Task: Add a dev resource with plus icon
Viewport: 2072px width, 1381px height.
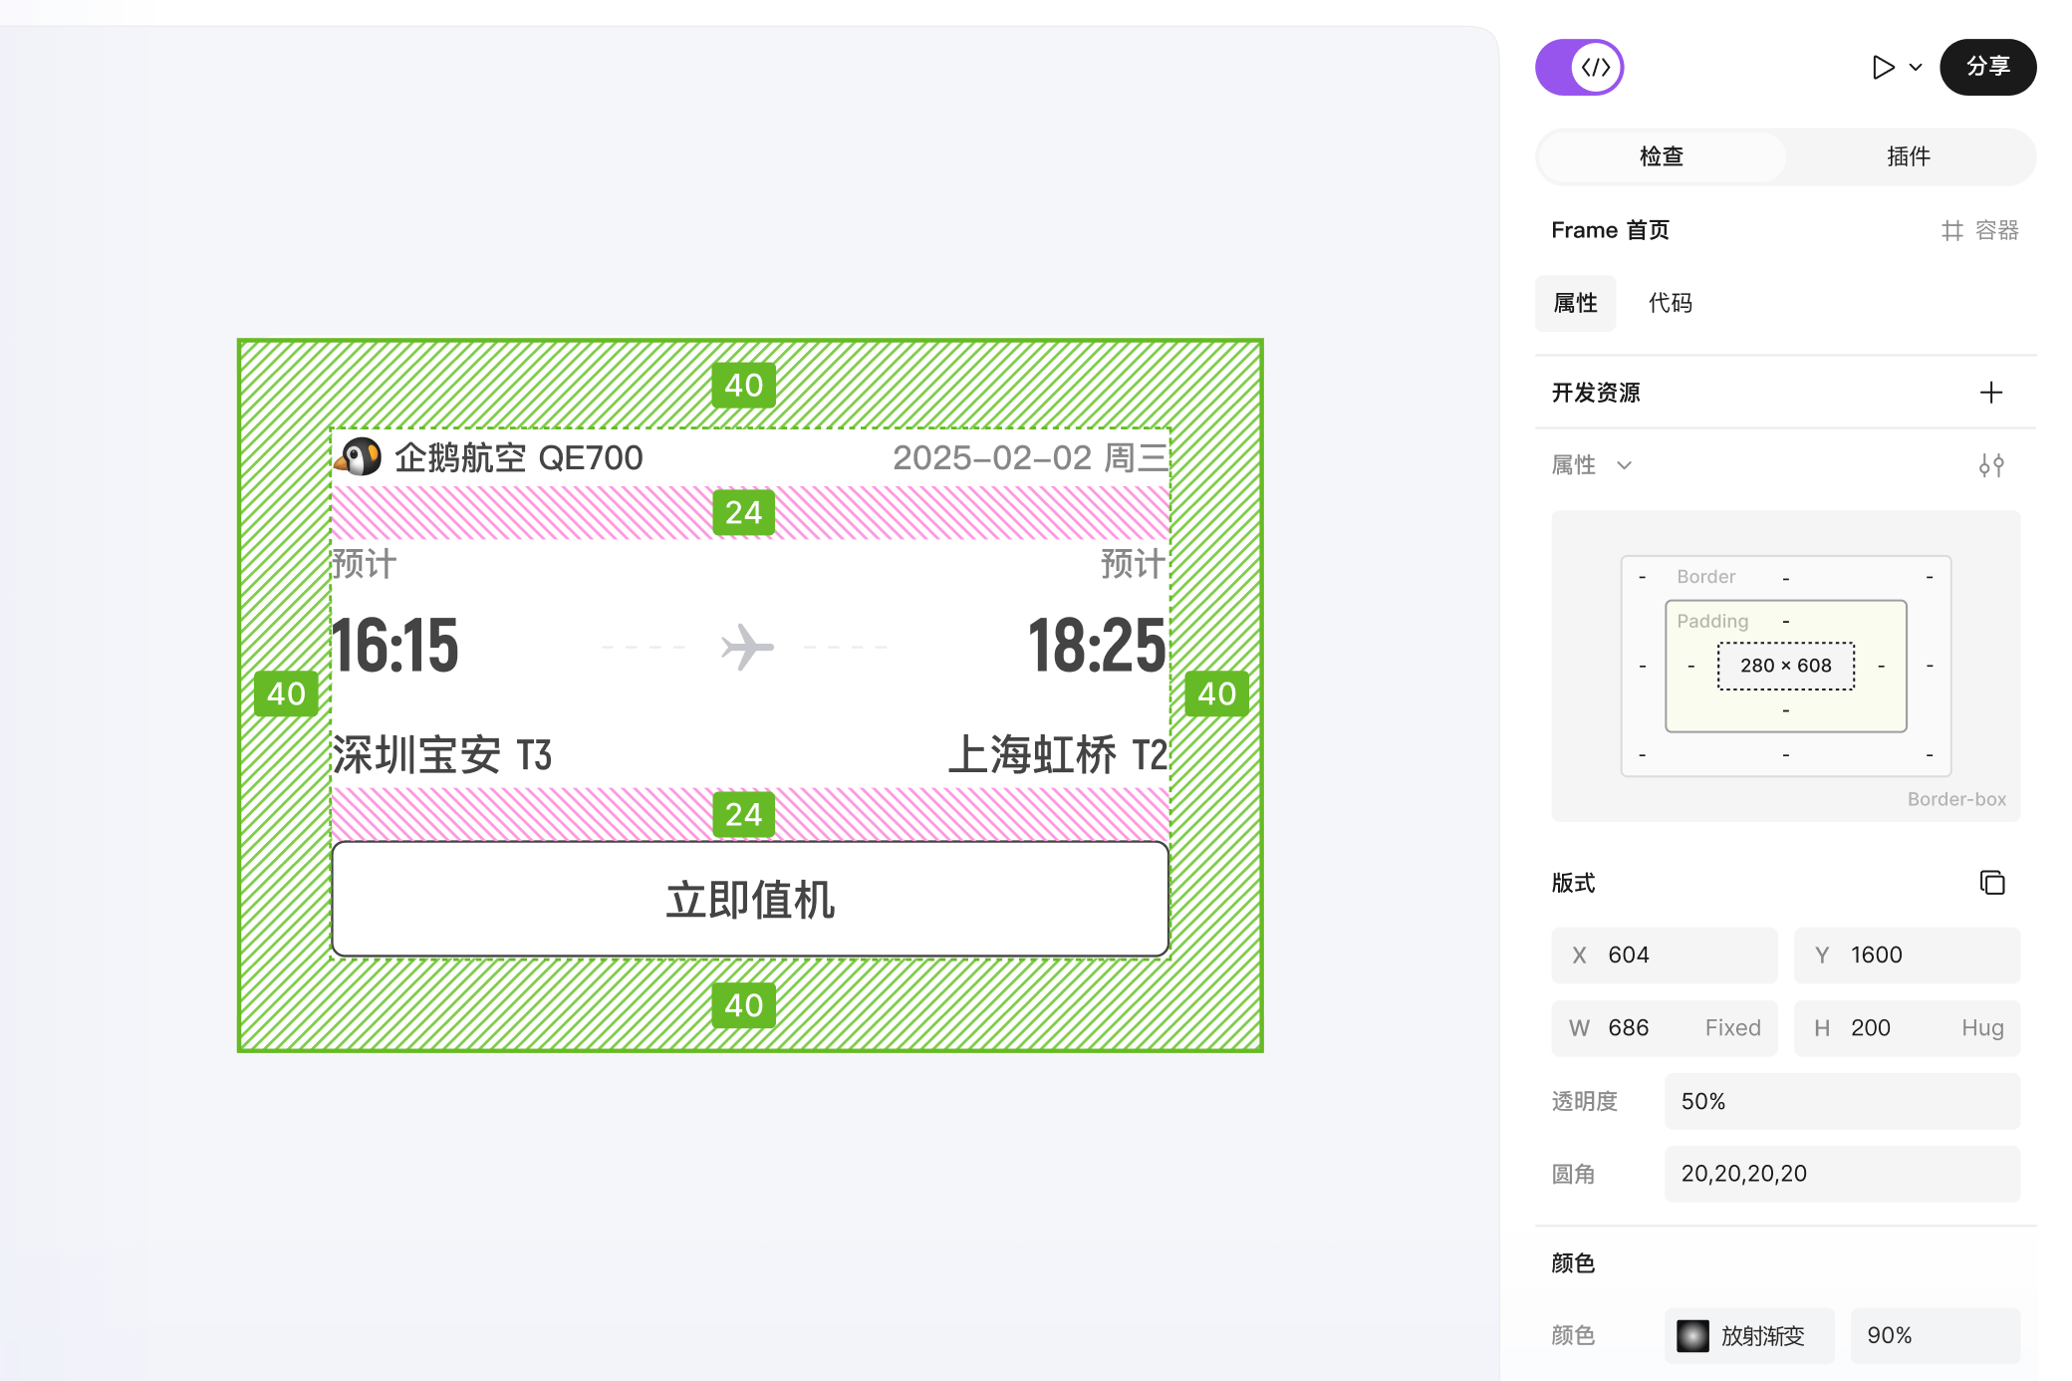Action: click(x=1990, y=393)
